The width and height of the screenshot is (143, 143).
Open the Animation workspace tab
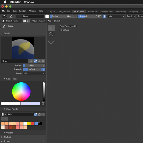(x=93, y=11)
